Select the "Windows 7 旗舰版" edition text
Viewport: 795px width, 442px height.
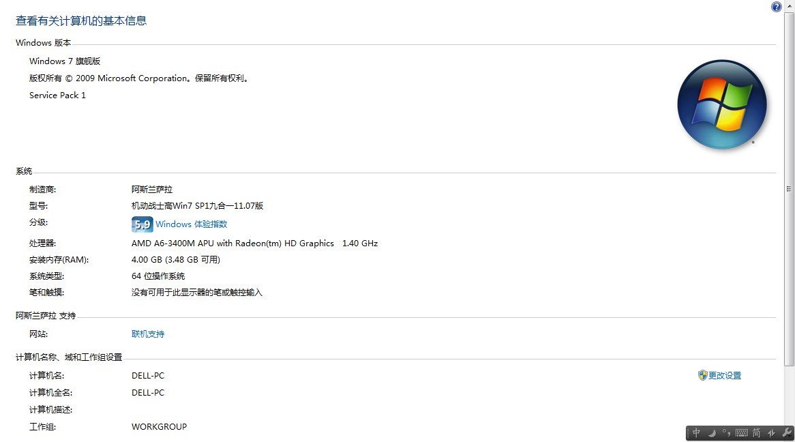point(65,61)
